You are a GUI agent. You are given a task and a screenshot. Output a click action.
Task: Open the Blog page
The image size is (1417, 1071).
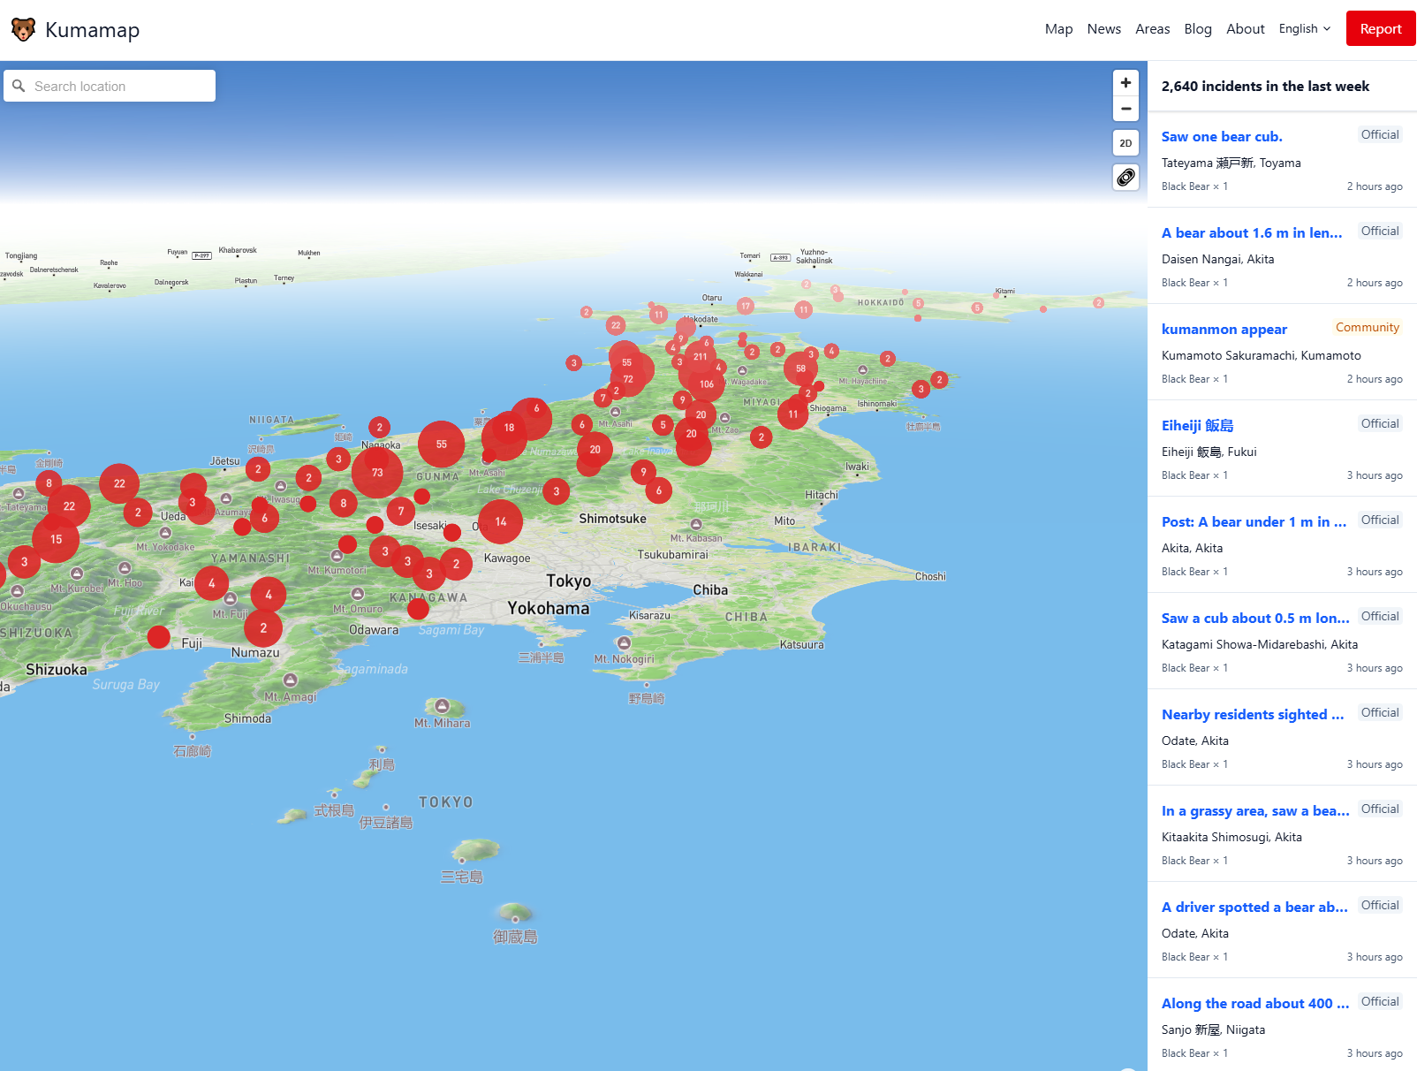(1197, 29)
